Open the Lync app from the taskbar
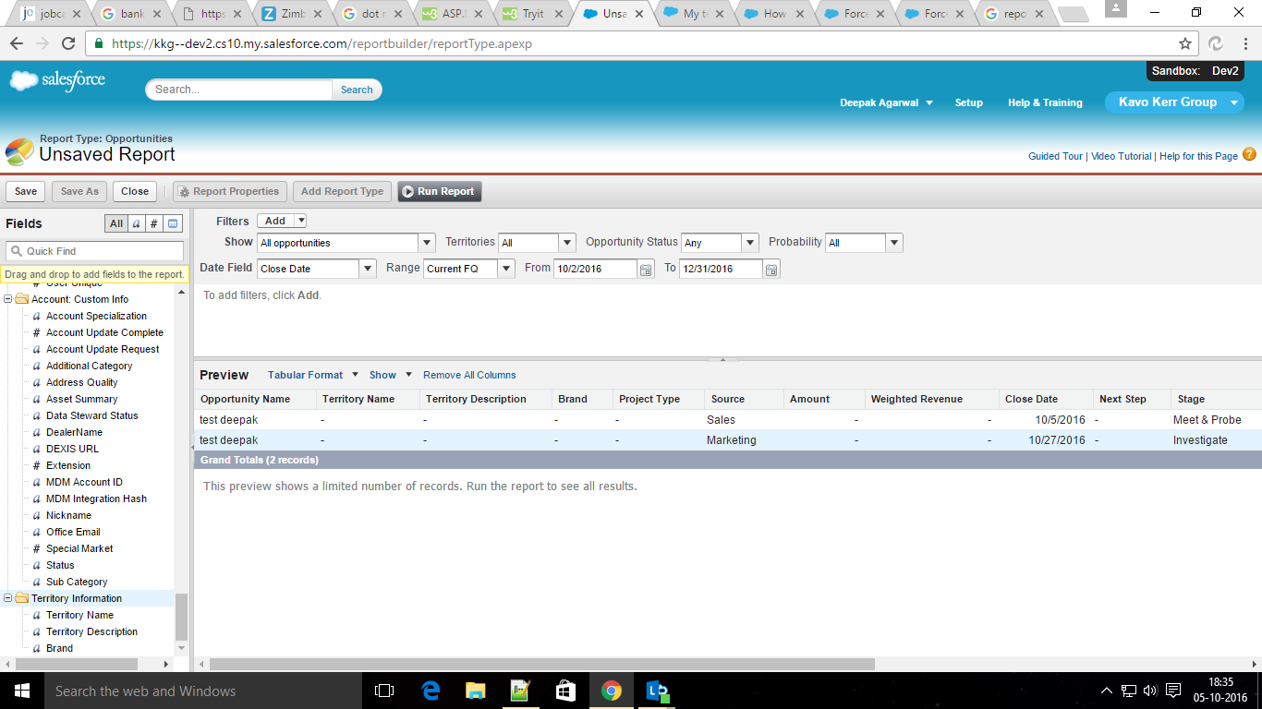Image resolution: width=1262 pixels, height=709 pixels. coord(658,691)
